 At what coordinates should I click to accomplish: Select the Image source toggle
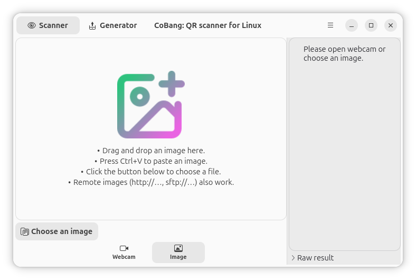point(178,253)
